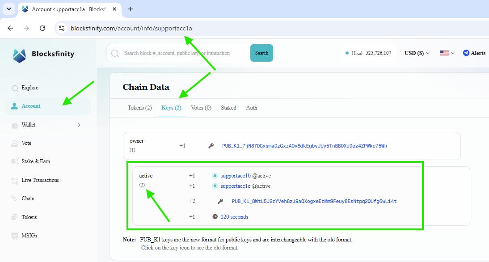
Task: Close the Account supportacc1a browser tab
Action: pyautogui.click(x=114, y=9)
